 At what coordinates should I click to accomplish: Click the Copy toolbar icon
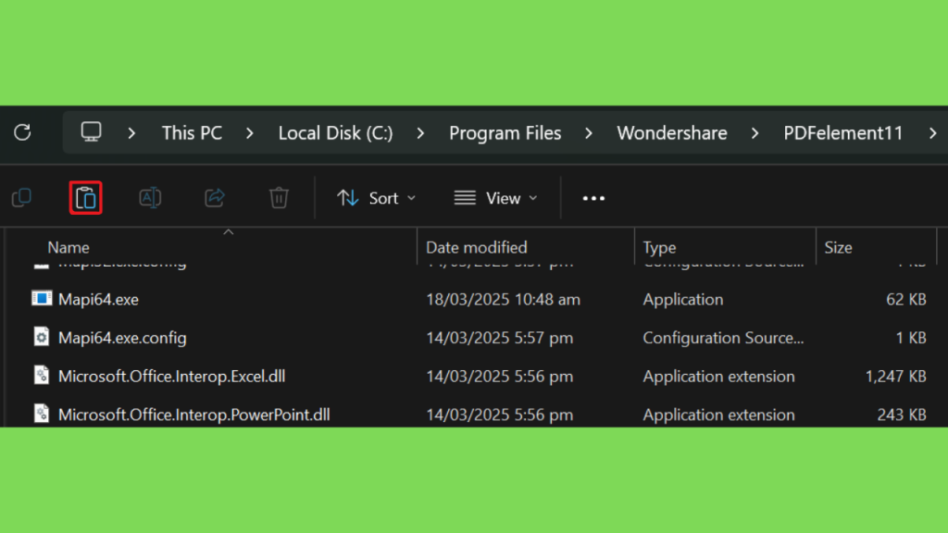click(22, 198)
